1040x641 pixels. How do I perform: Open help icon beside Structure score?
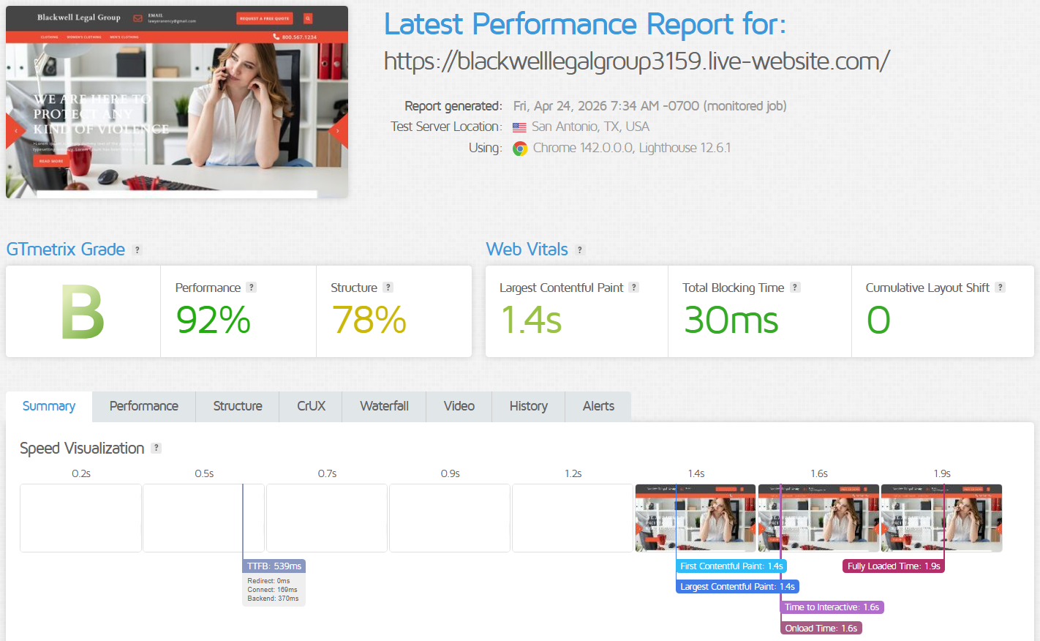coord(388,288)
